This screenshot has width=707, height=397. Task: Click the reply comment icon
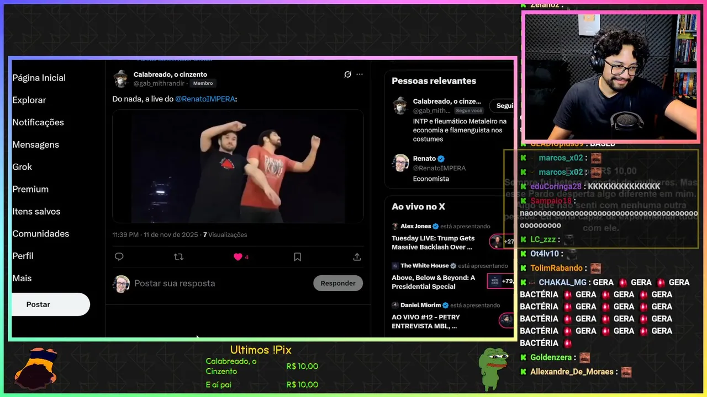pyautogui.click(x=119, y=257)
